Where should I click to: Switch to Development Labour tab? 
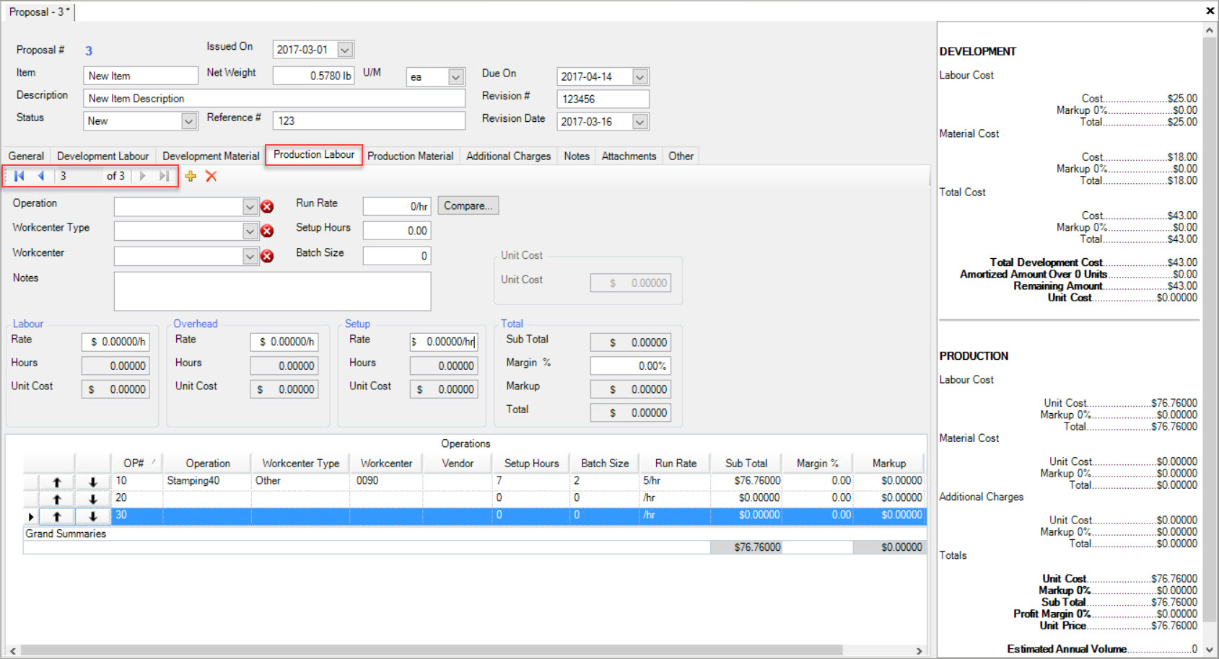point(103,156)
